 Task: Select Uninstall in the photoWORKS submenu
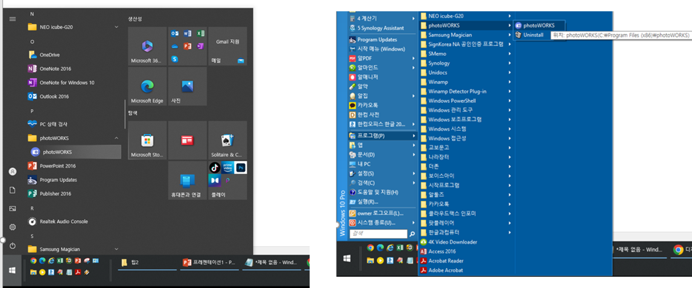533,35
